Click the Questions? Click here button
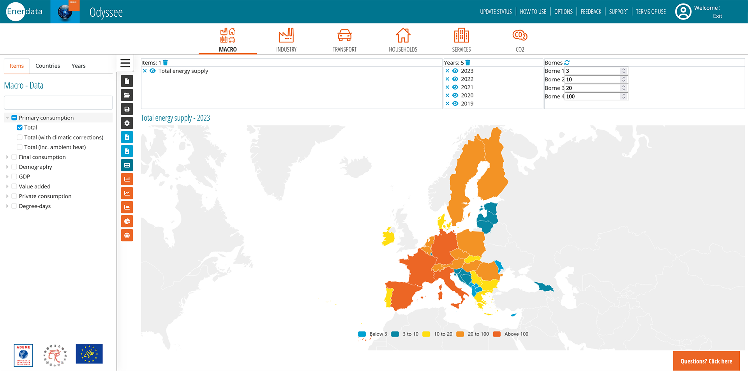This screenshot has height=371, width=748. click(x=706, y=361)
